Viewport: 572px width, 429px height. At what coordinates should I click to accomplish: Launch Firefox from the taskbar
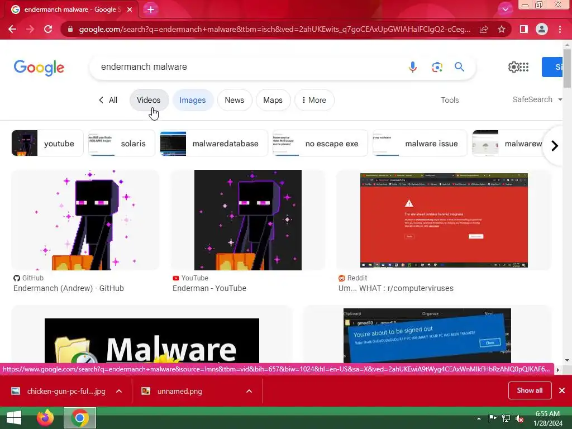[45, 418]
